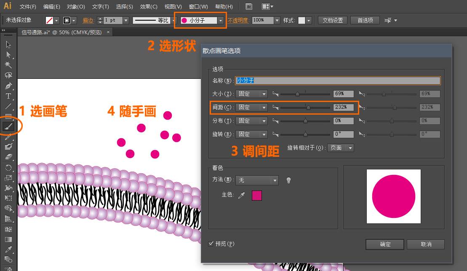Click the colorization tips light bulb
Screen dimensions: 467x271
point(288,180)
